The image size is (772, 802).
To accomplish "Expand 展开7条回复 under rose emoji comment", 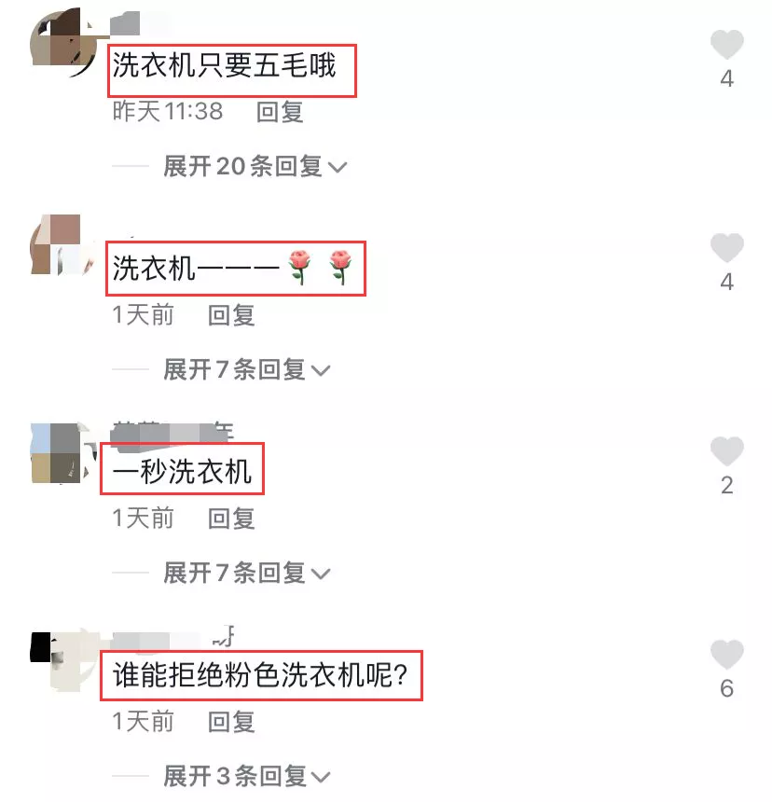I will pyautogui.click(x=246, y=369).
